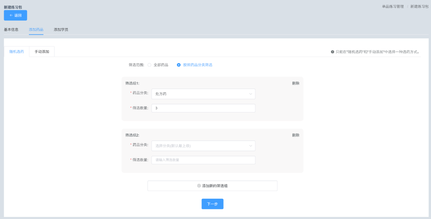This screenshot has width=431, height=219.
Task: Select the 全部药品 radio option
Action: pyautogui.click(x=158, y=65)
